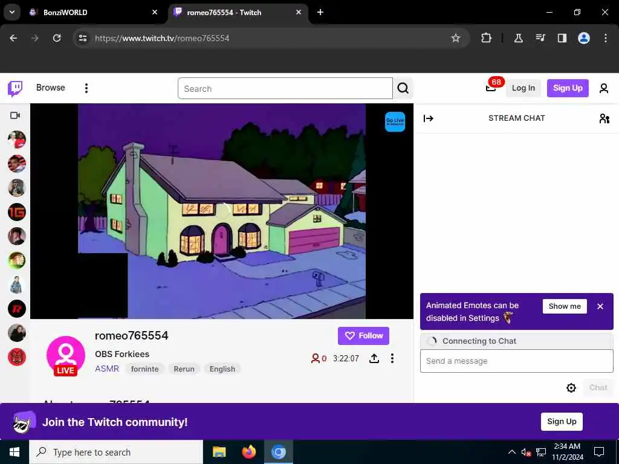Viewport: 619px width, 464px height.
Task: Open the media controls icon in toolbar
Action: pyautogui.click(x=540, y=38)
